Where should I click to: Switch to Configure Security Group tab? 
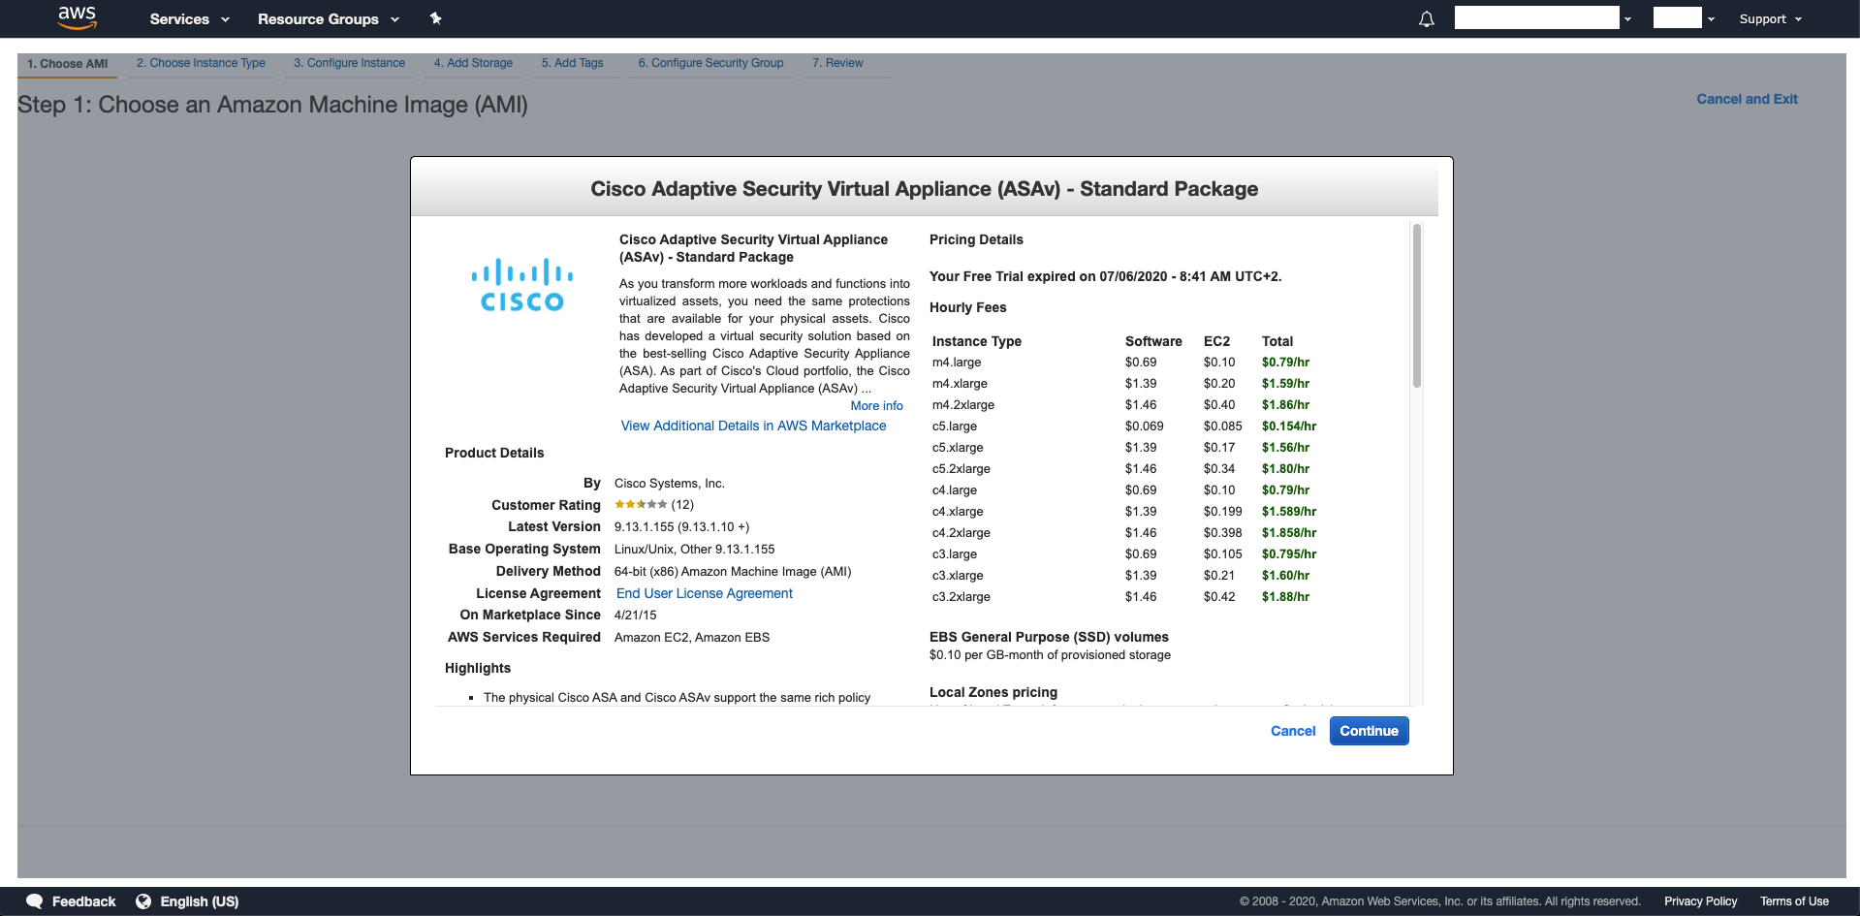710,63
